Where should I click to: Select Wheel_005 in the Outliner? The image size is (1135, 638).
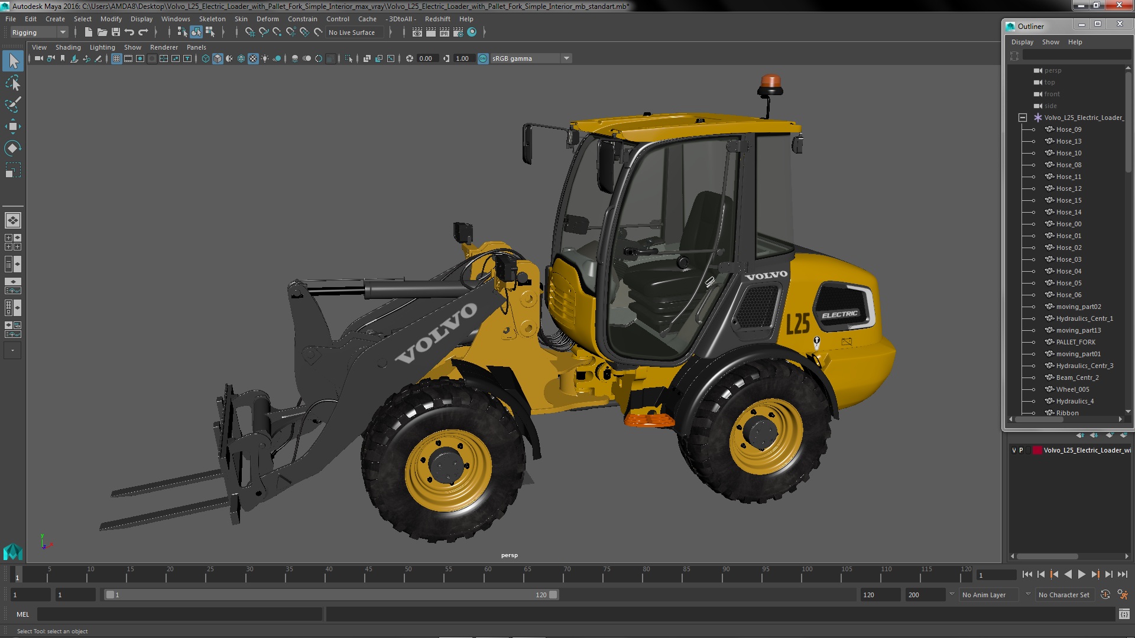[x=1072, y=389]
